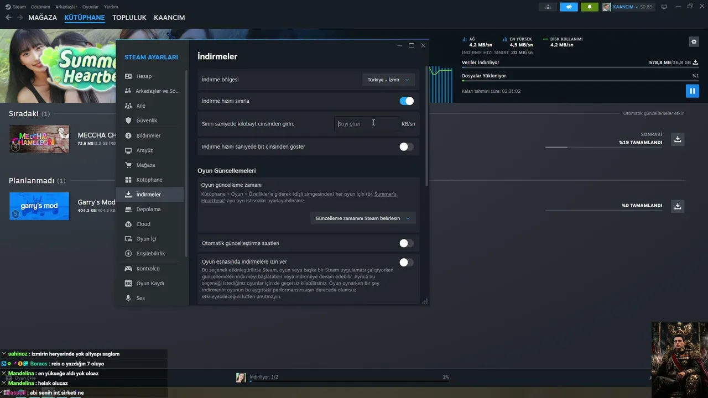
Task: Click the Garry's Mod game thumbnail
Action: pos(39,206)
